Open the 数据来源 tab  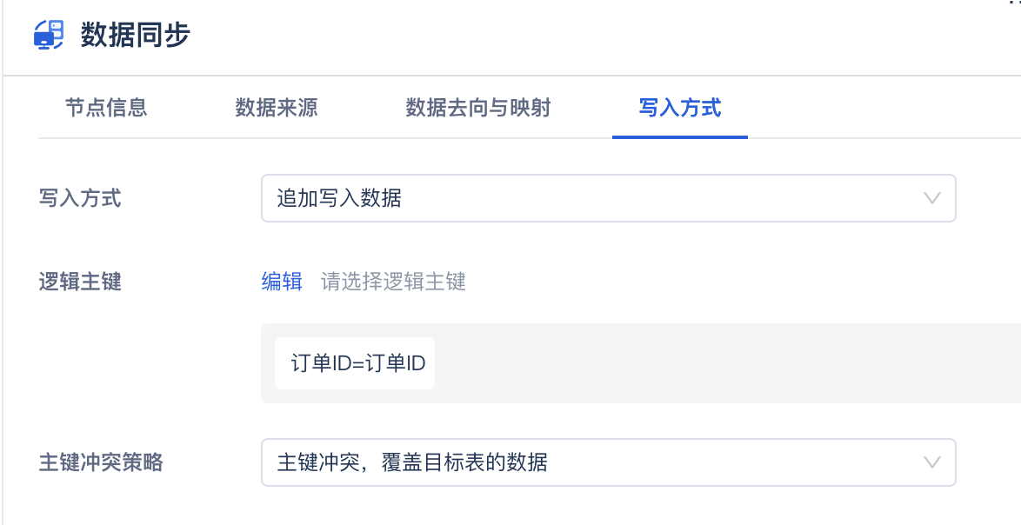coord(277,108)
